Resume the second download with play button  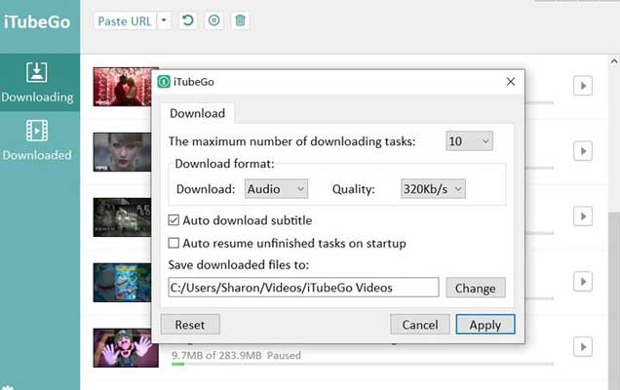point(583,151)
